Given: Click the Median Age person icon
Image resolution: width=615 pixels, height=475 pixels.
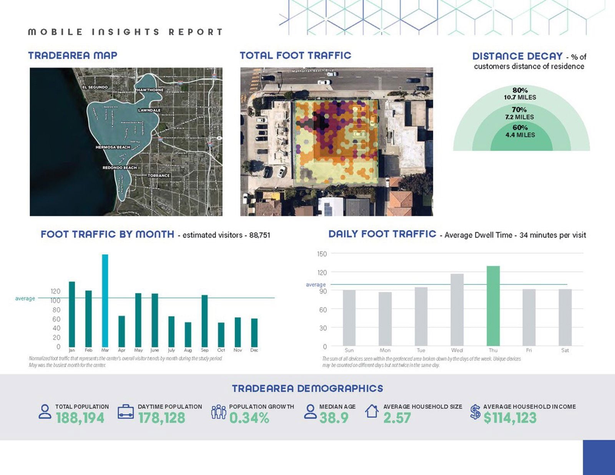Looking at the screenshot, I should pyautogui.click(x=310, y=412).
